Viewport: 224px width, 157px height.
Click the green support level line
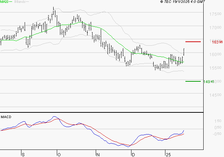tap(193, 81)
